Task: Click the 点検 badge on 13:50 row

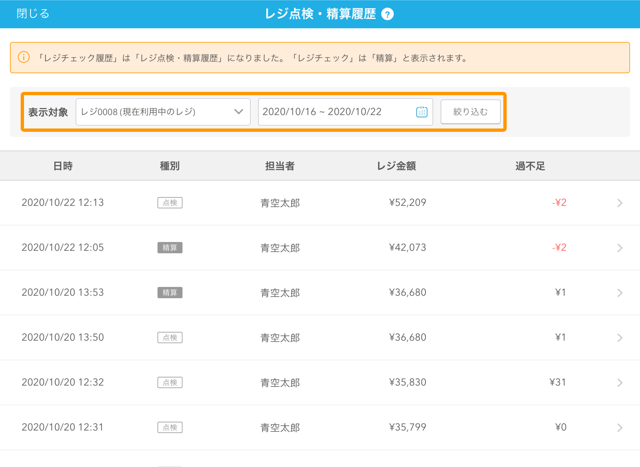Action: (x=170, y=338)
